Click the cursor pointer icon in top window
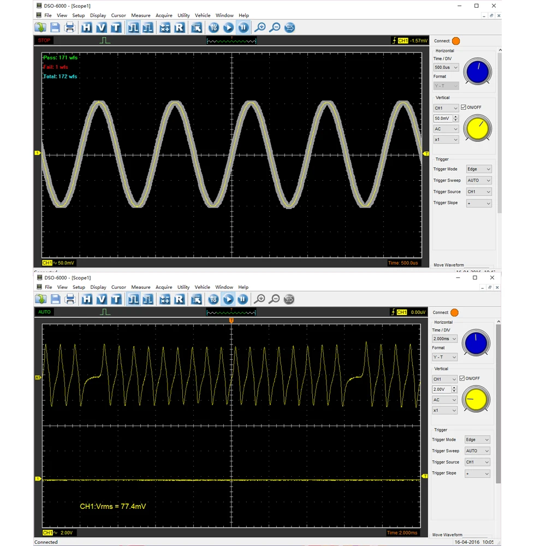Image resolution: width=546 pixels, height=546 pixels. tap(197, 27)
